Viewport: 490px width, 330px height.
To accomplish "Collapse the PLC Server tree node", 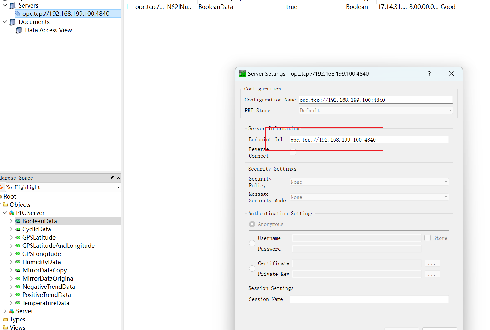I will 5,213.
